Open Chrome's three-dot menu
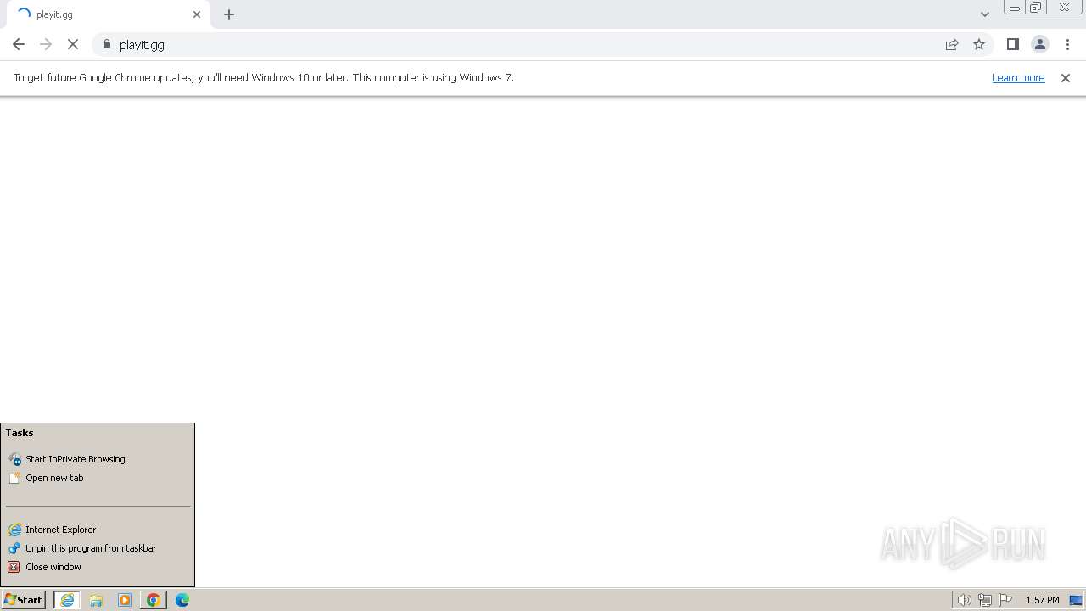The image size is (1086, 611). click(1067, 44)
